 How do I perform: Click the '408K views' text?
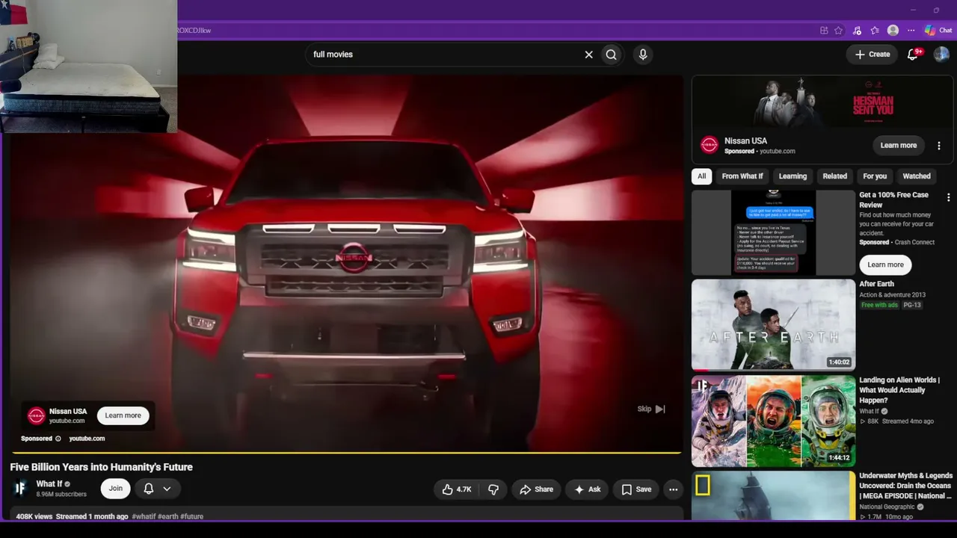click(x=34, y=516)
